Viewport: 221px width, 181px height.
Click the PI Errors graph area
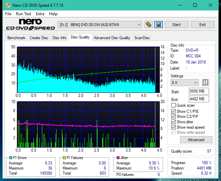click(x=88, y=70)
